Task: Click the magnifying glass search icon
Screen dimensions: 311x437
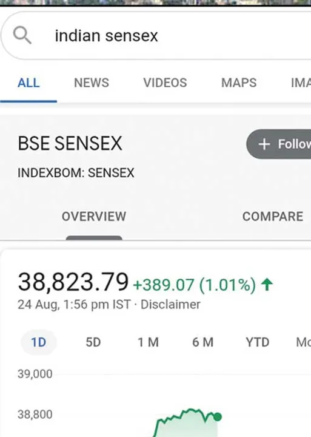Action: coord(22,35)
